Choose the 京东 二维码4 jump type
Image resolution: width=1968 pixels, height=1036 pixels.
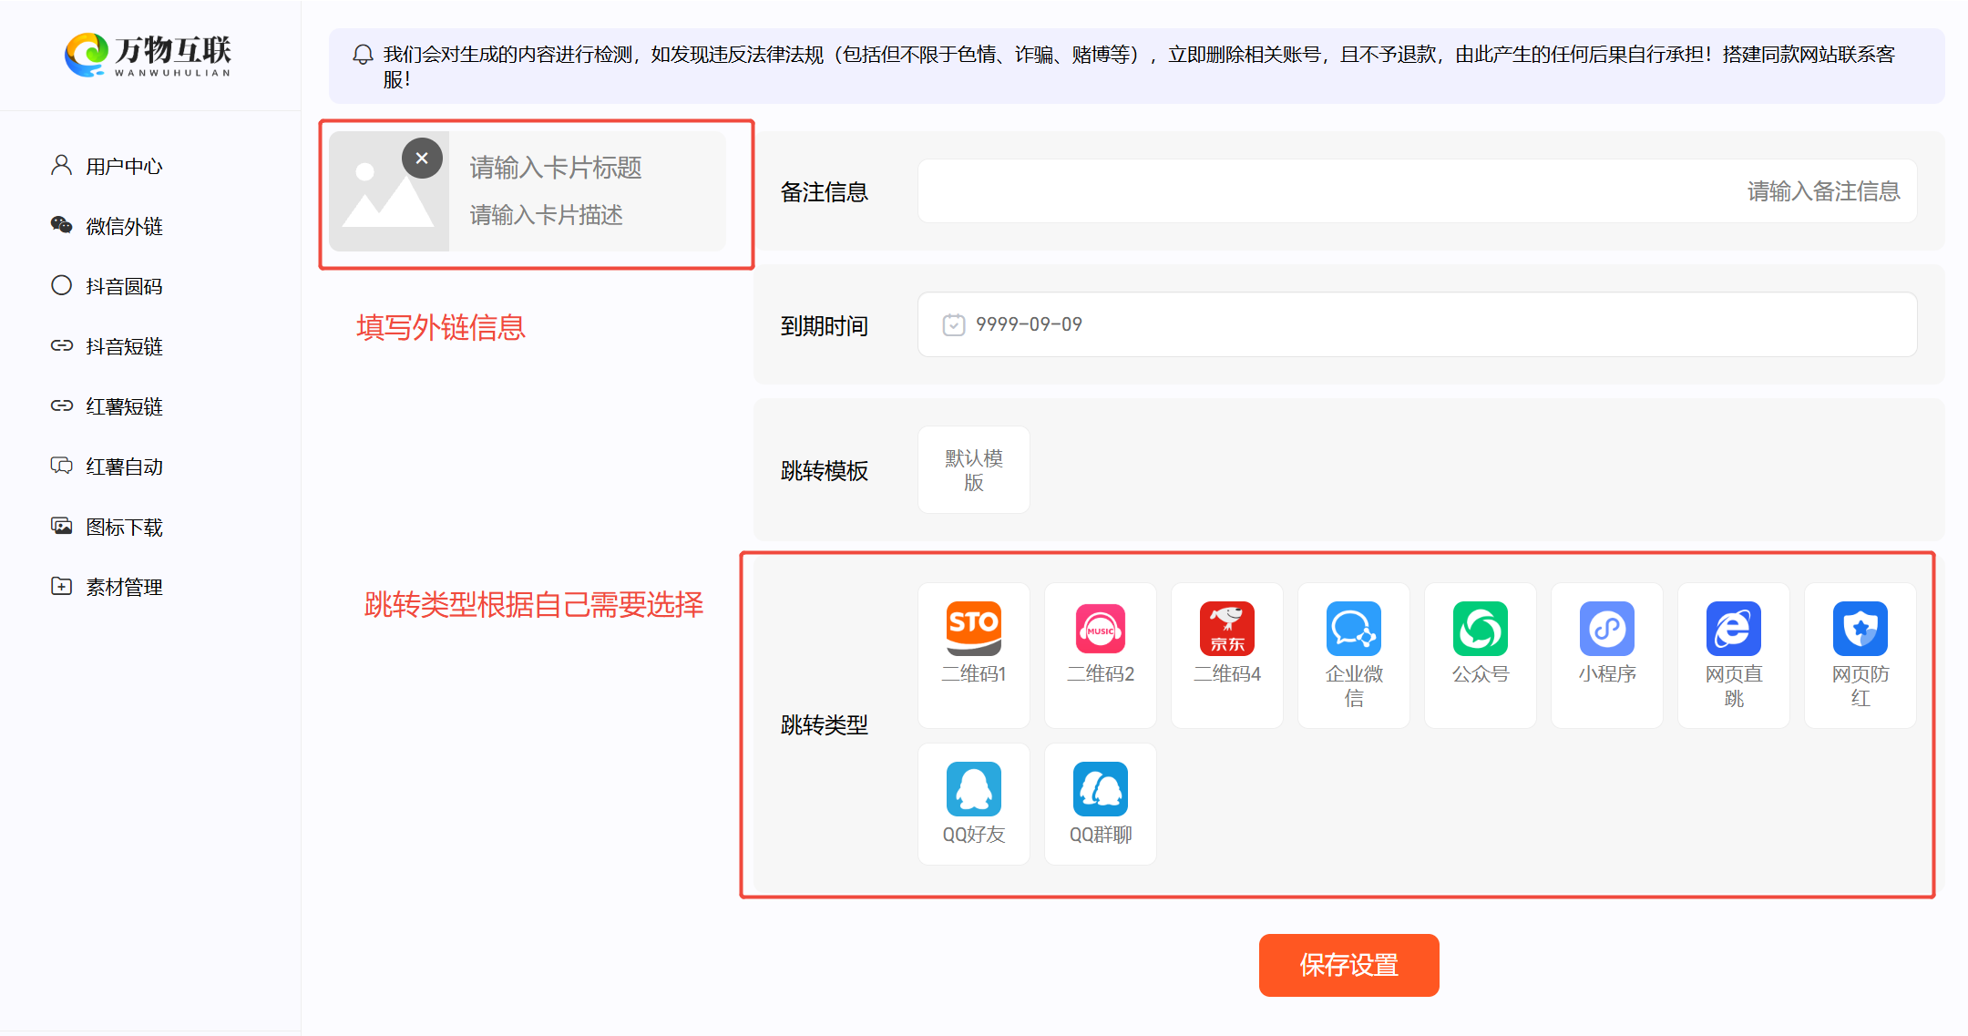pyautogui.click(x=1227, y=655)
